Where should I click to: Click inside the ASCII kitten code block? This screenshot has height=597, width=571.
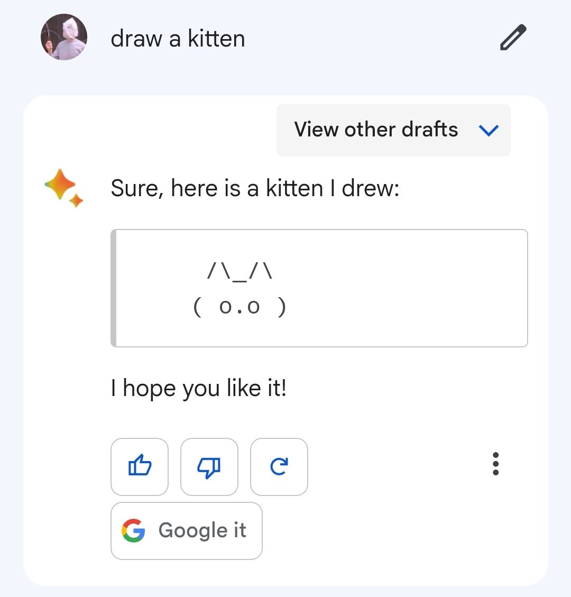tap(319, 288)
